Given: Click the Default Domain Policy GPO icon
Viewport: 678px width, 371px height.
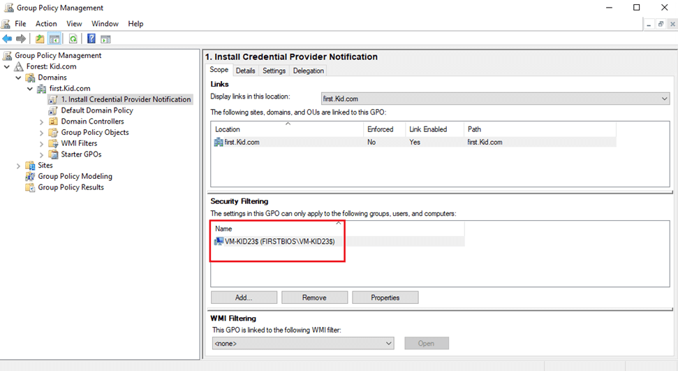Looking at the screenshot, I should tap(53, 111).
